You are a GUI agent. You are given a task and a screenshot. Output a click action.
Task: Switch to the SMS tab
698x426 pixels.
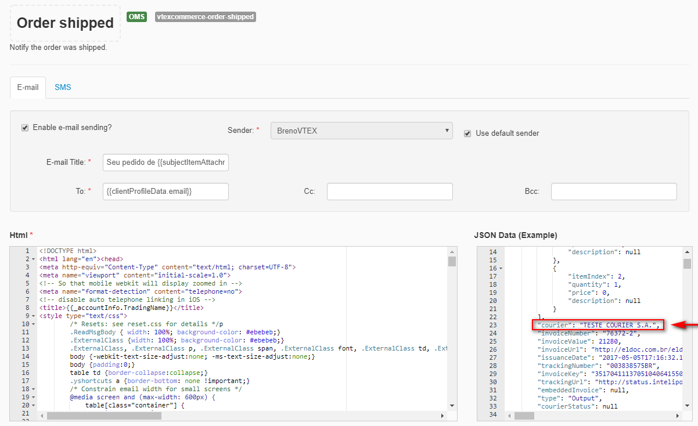[x=63, y=87]
